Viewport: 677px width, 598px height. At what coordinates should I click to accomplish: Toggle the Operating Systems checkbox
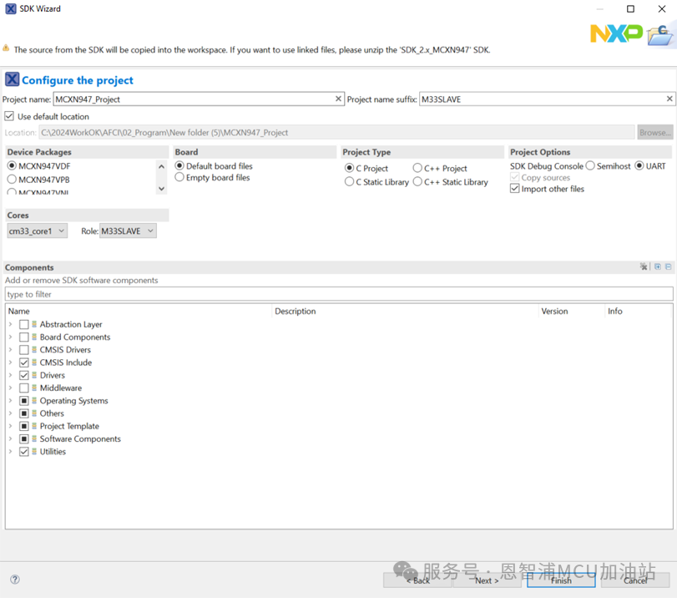point(24,401)
